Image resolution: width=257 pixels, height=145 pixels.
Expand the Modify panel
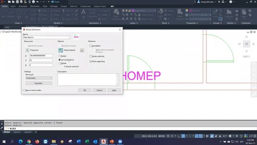tap(58, 23)
